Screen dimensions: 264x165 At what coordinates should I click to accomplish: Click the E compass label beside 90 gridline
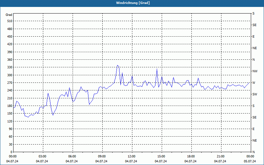pyautogui.click(x=253, y=129)
